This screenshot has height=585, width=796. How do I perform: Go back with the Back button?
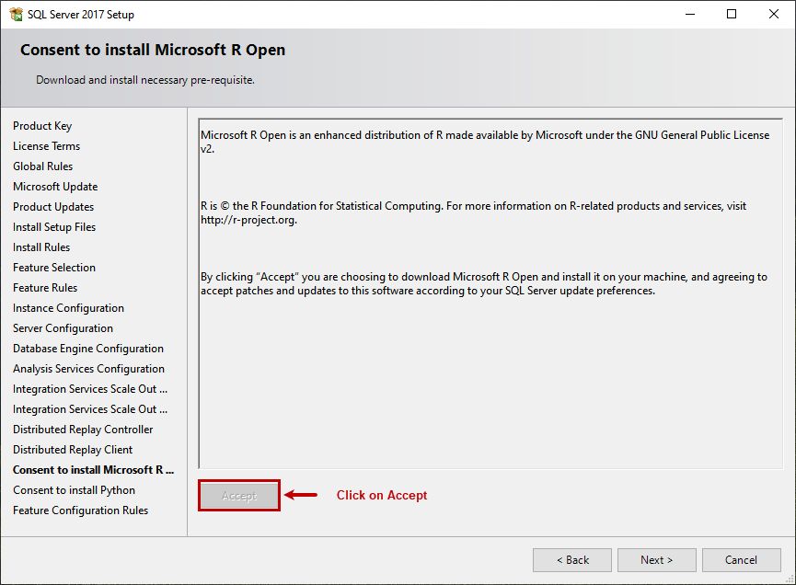pos(572,559)
